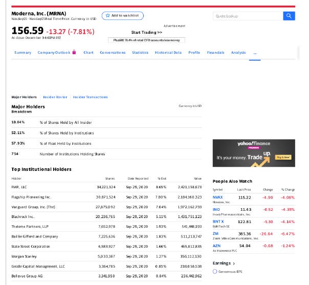Click ZM last price 385.36
This screenshot has width=309, height=285.
(245, 234)
